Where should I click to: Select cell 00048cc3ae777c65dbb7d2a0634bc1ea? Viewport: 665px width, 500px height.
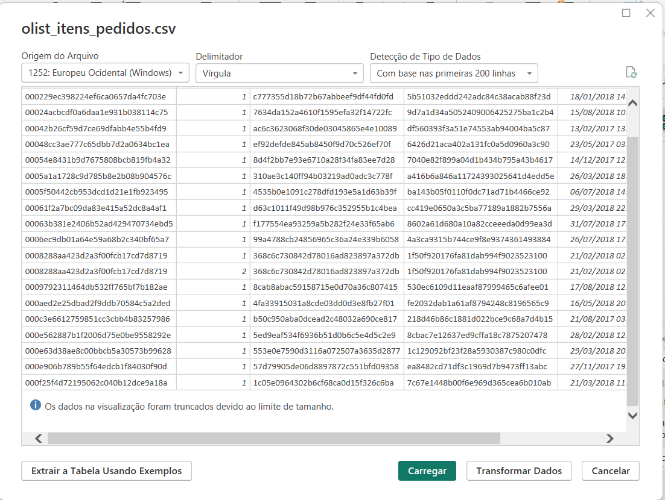coord(99,144)
